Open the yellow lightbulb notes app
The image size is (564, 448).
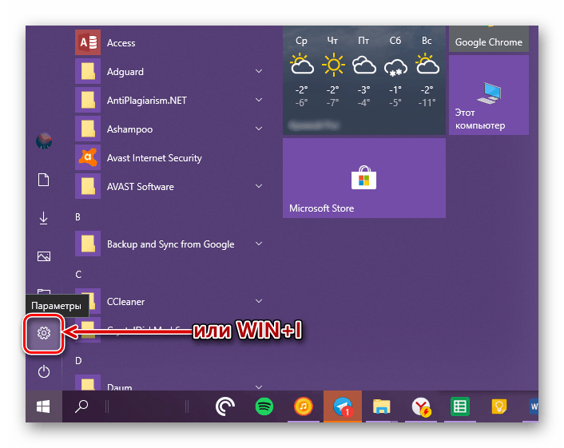499,406
